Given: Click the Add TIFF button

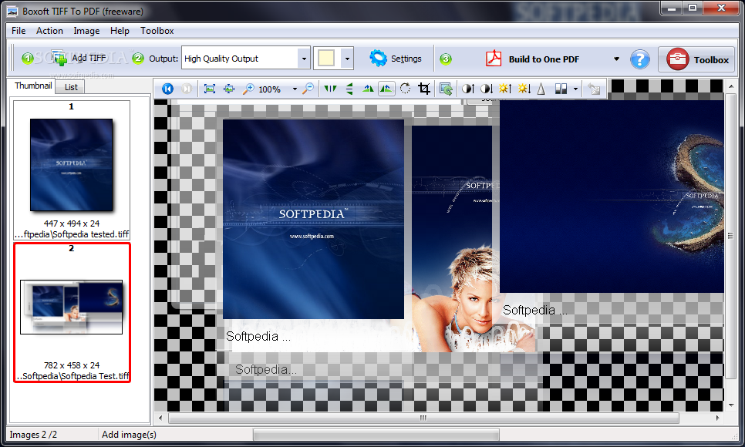Looking at the screenshot, I should point(79,59).
